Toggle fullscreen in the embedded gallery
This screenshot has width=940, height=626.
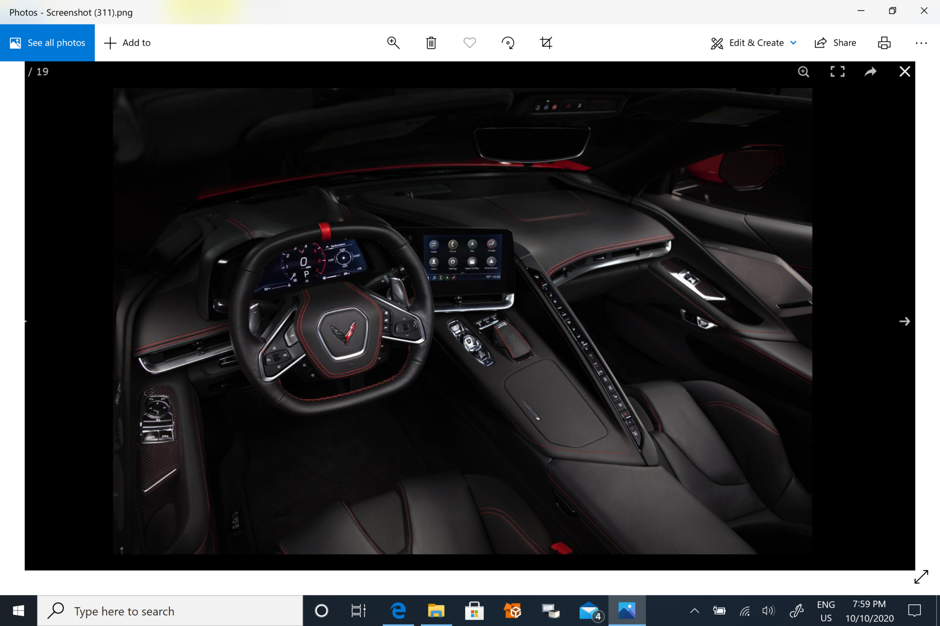coord(837,71)
